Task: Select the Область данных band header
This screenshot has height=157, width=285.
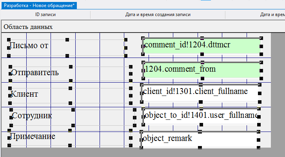Action: click(28, 27)
